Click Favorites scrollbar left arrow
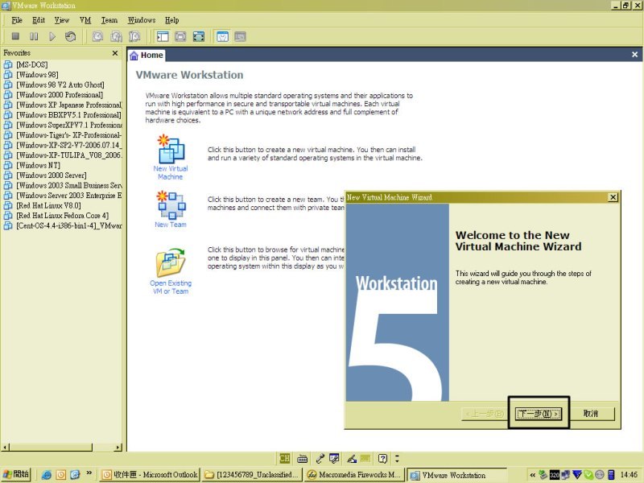 6,448
